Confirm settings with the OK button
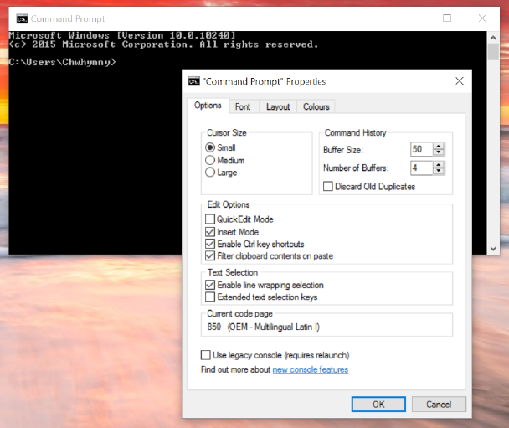509x428 pixels. pyautogui.click(x=378, y=405)
